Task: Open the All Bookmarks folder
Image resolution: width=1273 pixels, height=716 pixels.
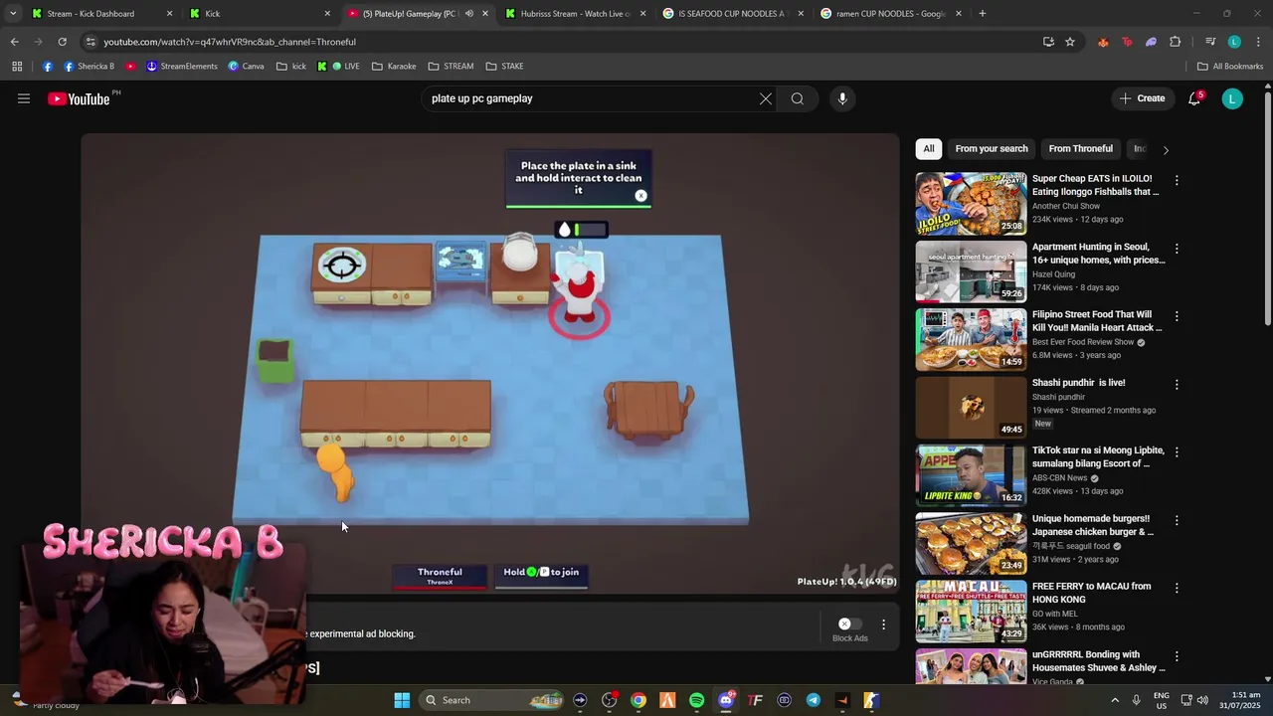Action: [1230, 67]
